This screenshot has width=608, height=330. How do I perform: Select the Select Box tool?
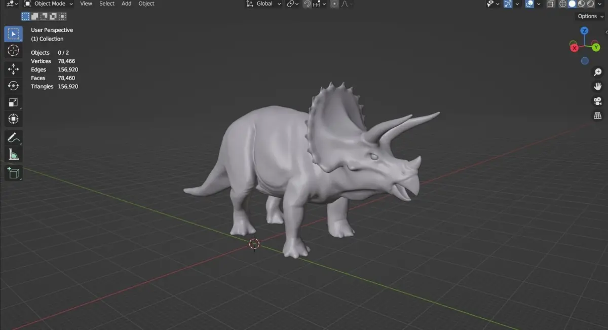tap(13, 34)
